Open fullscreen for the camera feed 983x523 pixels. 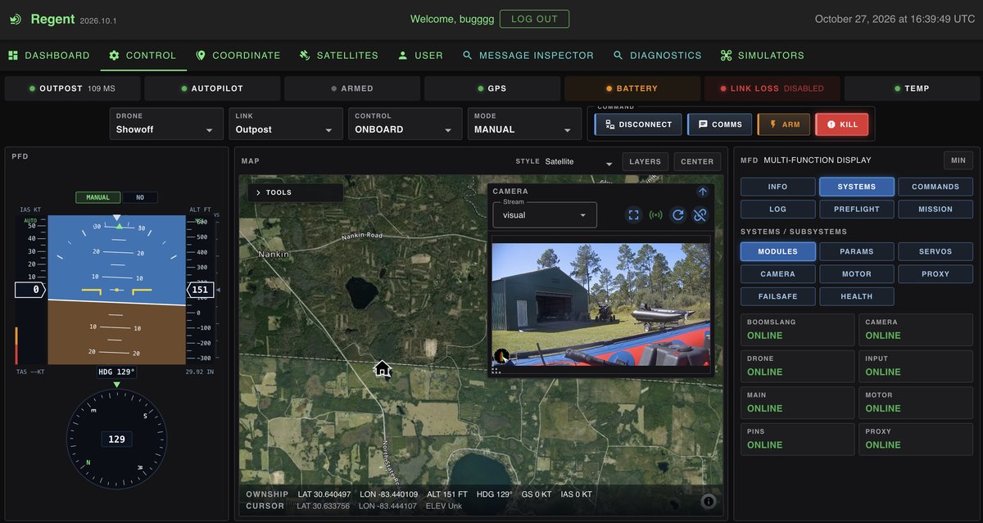[633, 215]
